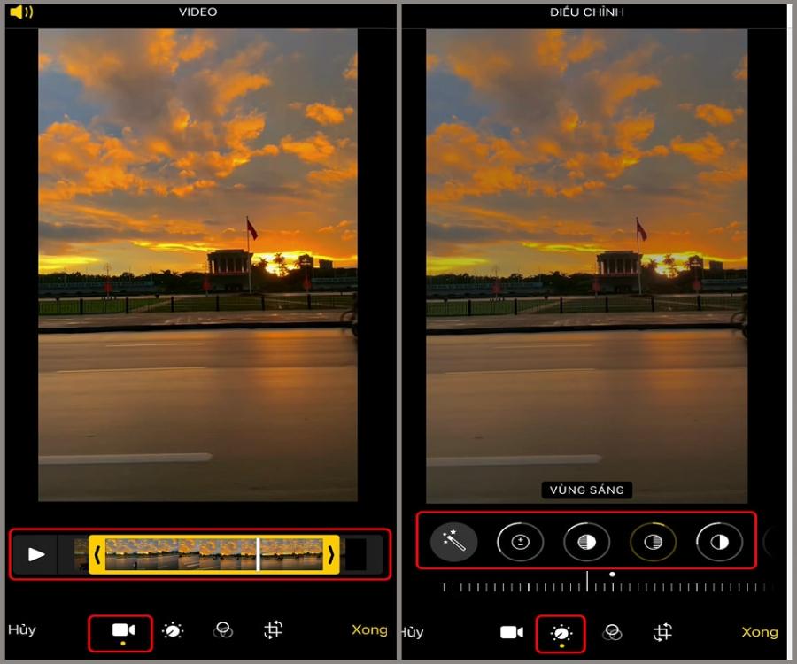This screenshot has height=664, width=797.
Task: Tap the VÙNG SÁNG label
Action: 586,490
